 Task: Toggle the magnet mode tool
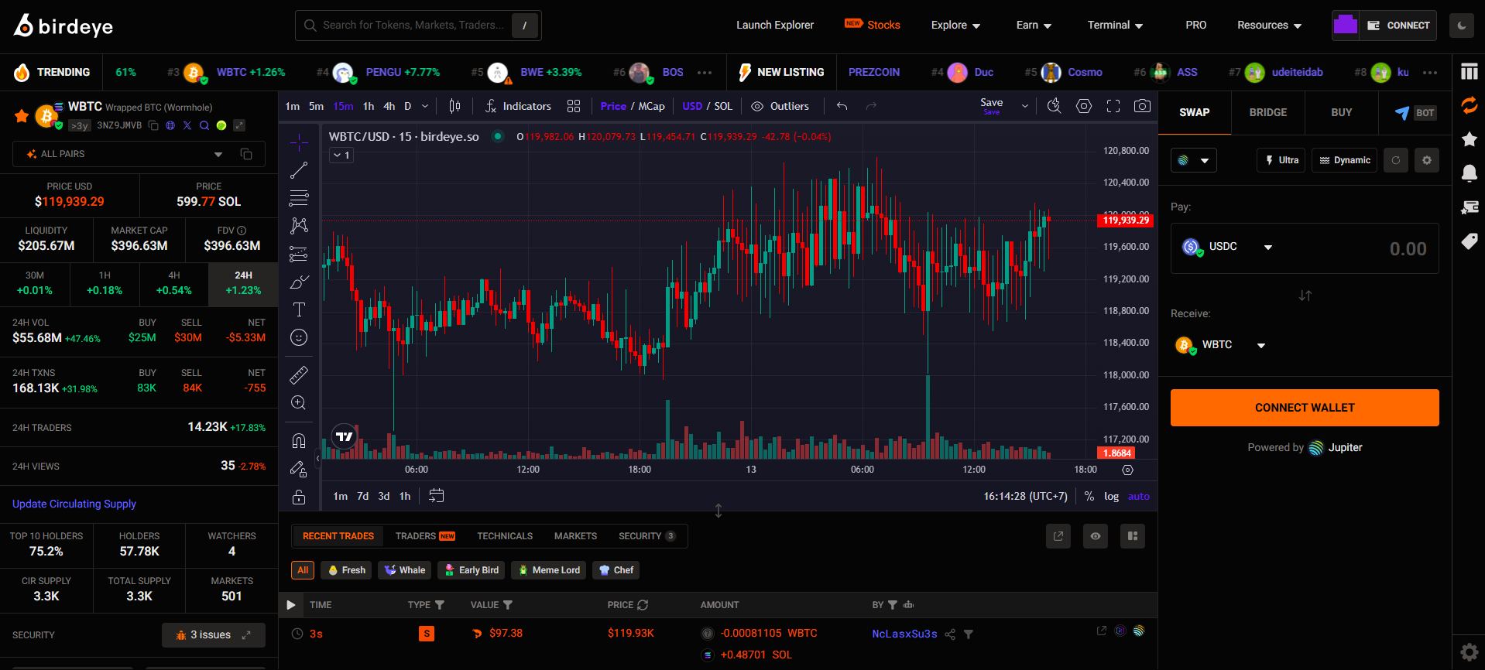[x=299, y=441]
